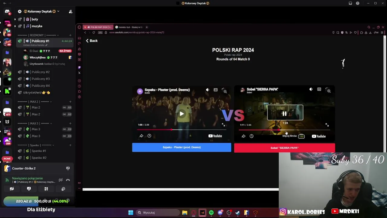Image resolution: width=387 pixels, height=218 pixels.
Task: Toggle camera off in voice panel
Action: pos(12,189)
